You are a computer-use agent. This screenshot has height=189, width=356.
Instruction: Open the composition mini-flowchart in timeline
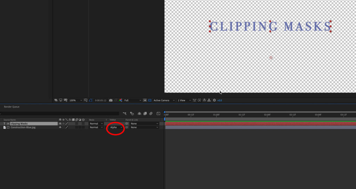click(124, 113)
